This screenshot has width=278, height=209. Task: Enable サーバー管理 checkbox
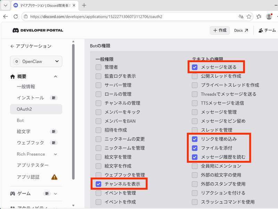tap(98, 85)
